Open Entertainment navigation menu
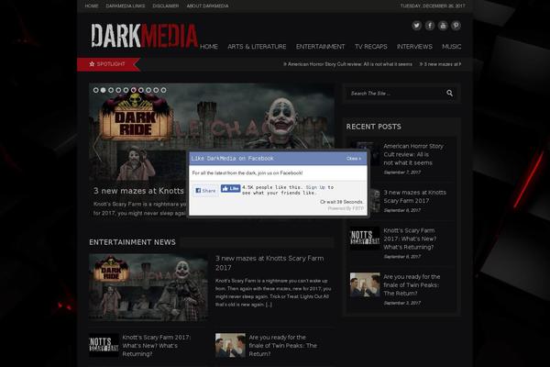 tap(320, 47)
